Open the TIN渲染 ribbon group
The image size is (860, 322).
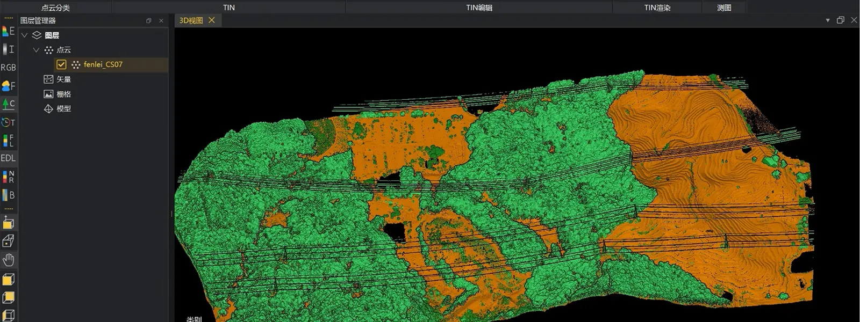click(657, 8)
